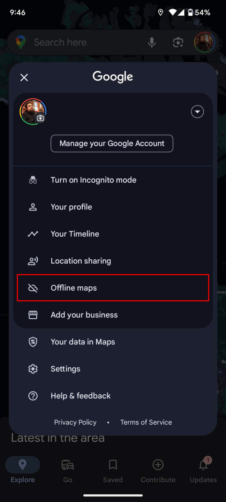Open the Contribute tab
This screenshot has height=502, width=226.
[158, 471]
